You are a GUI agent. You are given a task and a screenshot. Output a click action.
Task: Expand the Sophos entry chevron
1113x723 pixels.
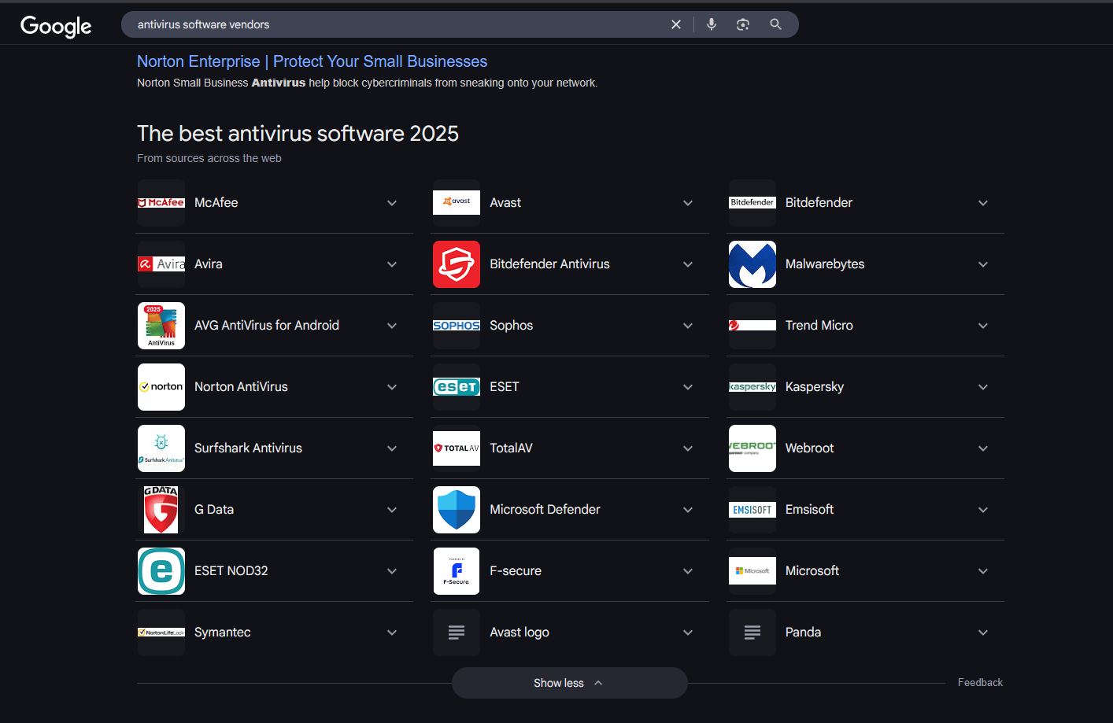(688, 326)
